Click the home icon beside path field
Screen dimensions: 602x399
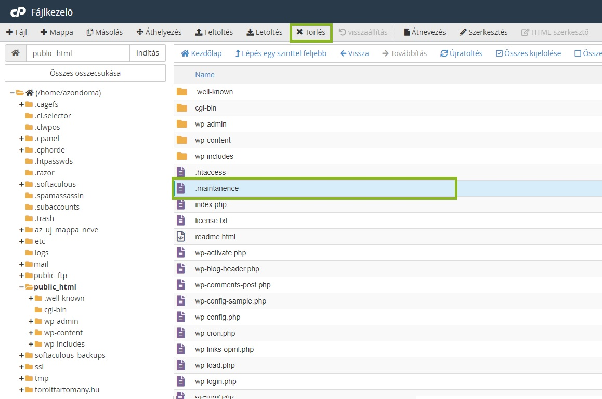[x=16, y=53]
